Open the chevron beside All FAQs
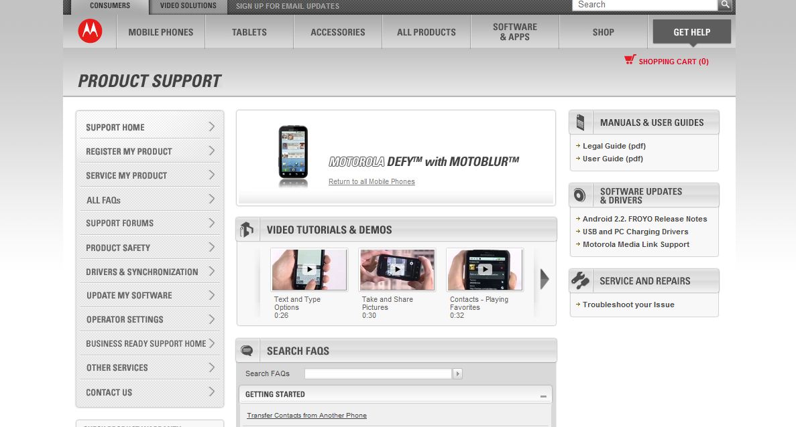Image resolution: width=796 pixels, height=427 pixels. 212,199
